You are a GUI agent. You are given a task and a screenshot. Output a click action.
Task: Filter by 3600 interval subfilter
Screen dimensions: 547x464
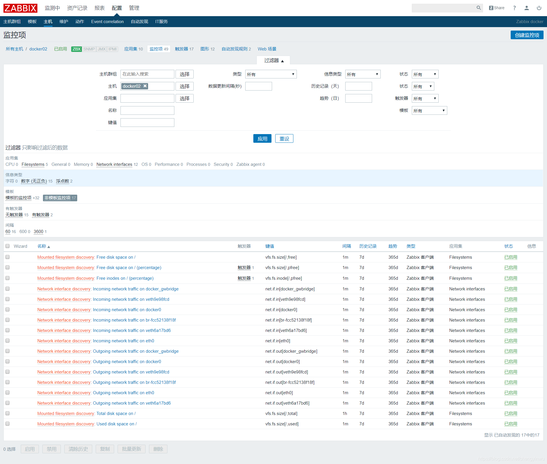pos(38,232)
